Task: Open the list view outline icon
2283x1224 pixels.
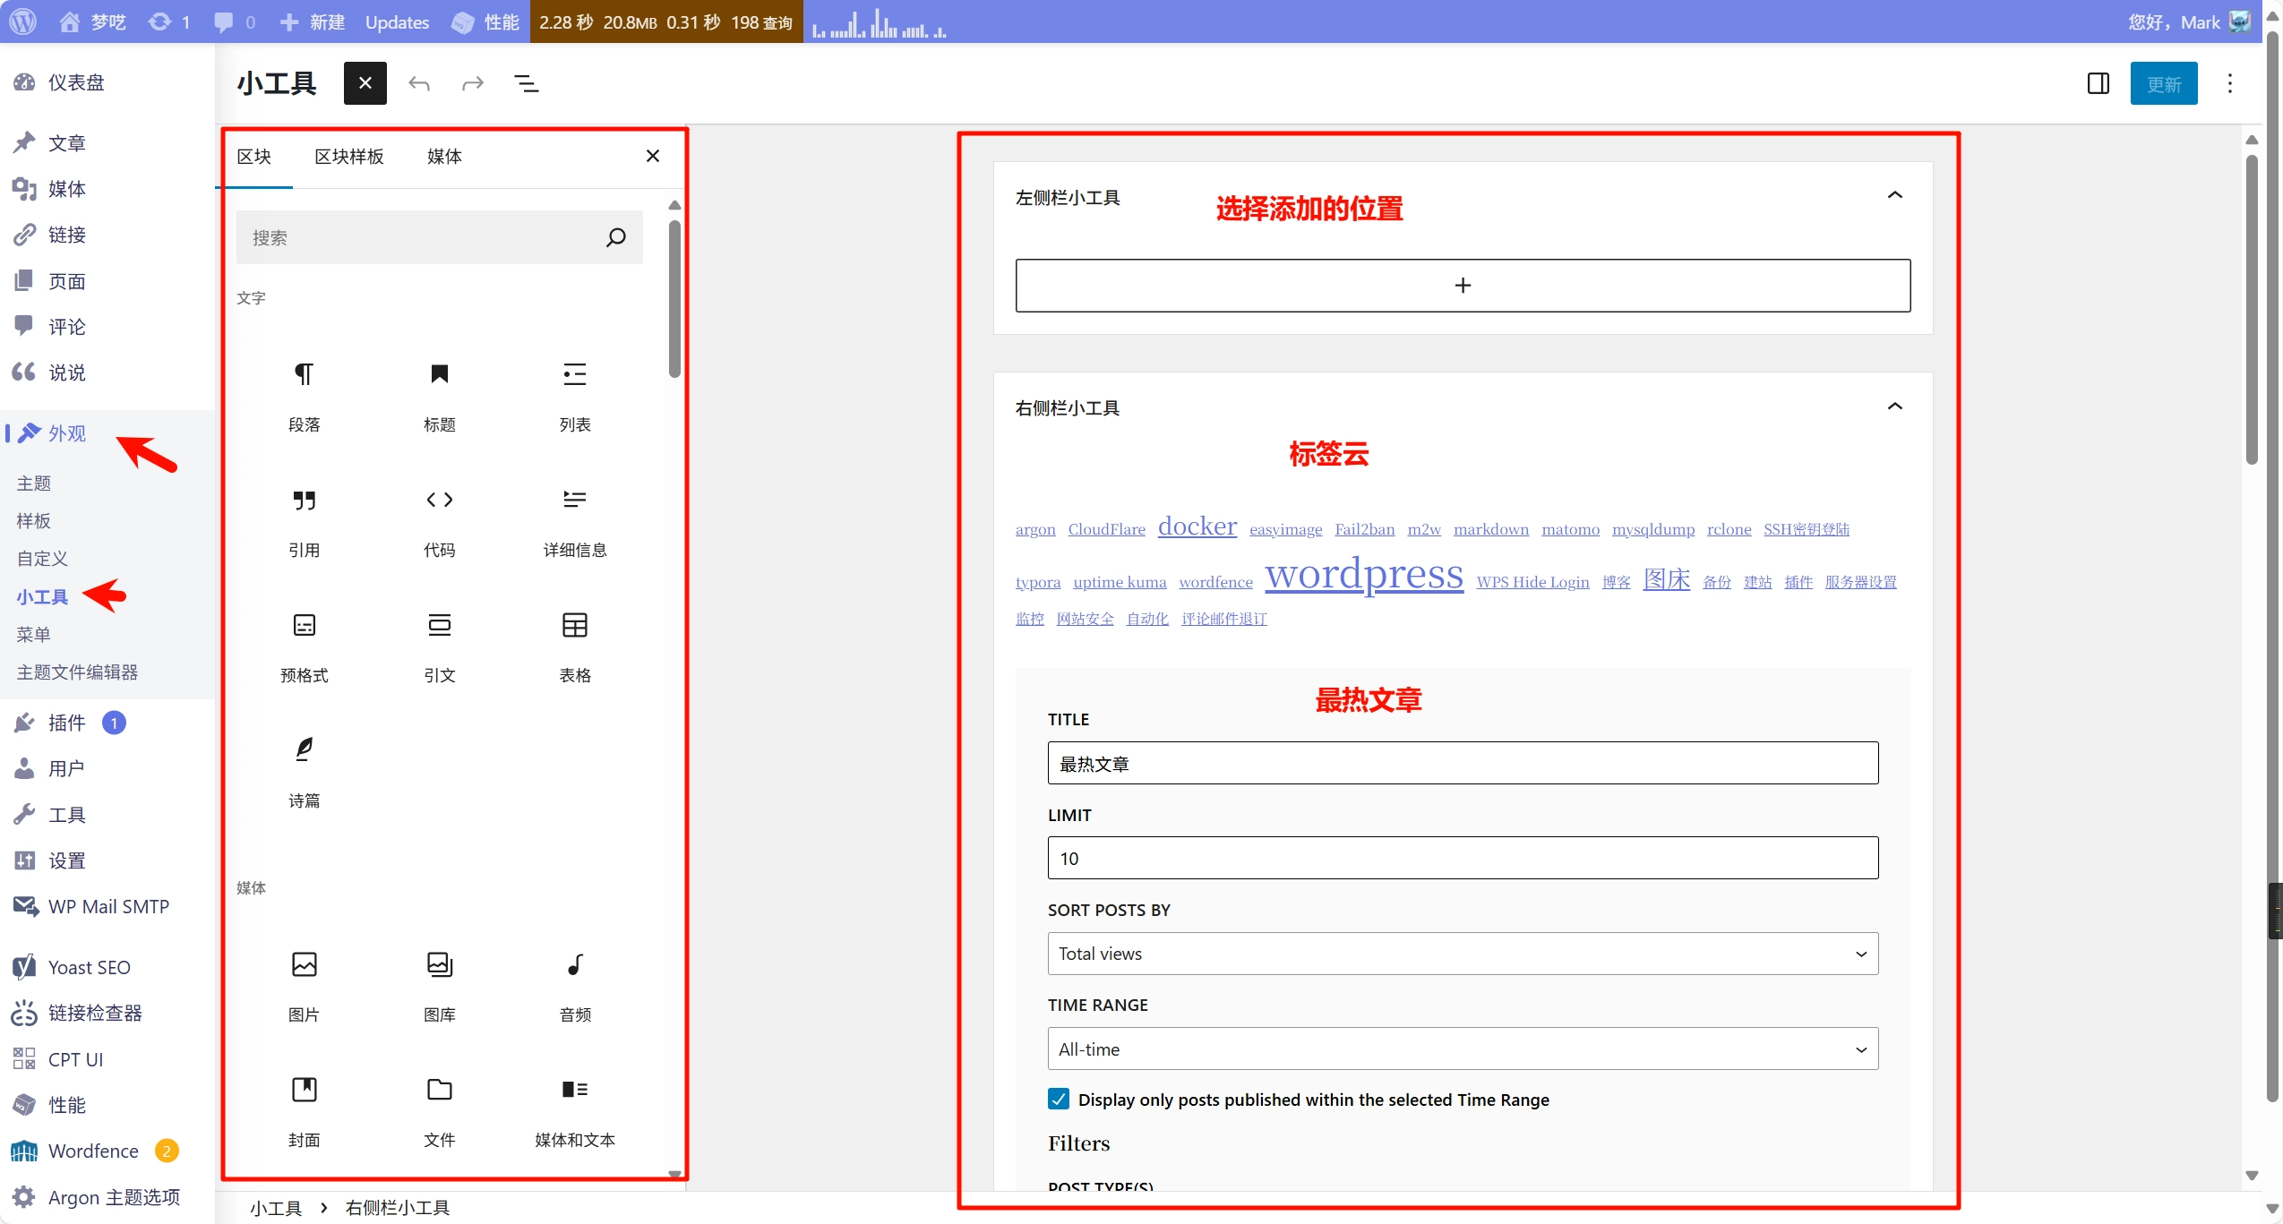Action: point(526,84)
